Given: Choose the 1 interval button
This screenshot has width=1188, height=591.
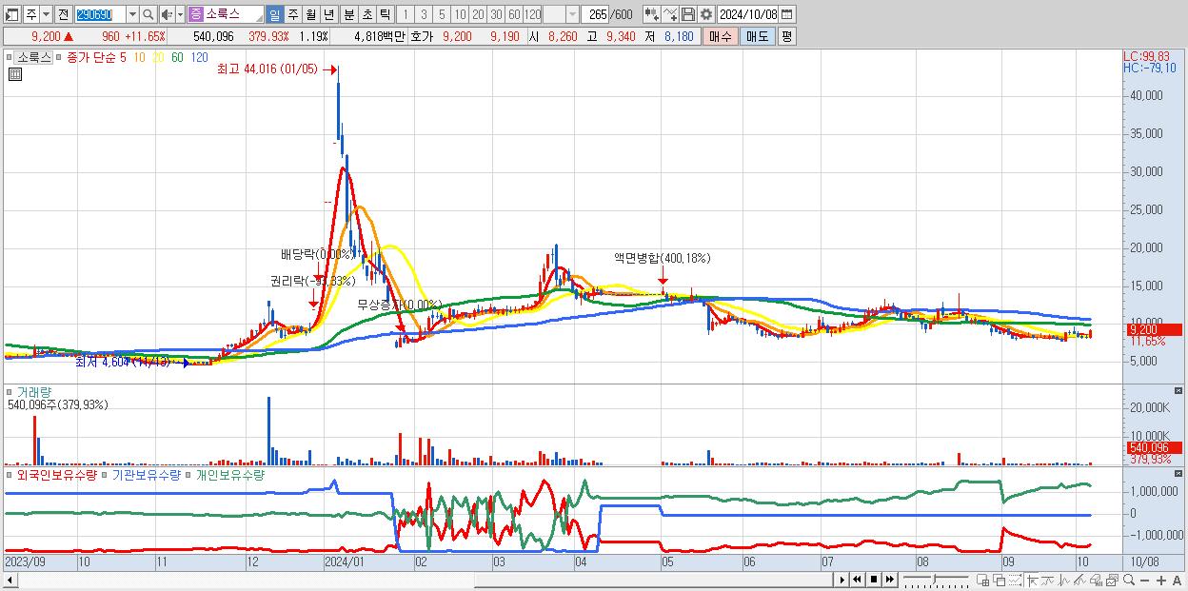Looking at the screenshot, I should click(406, 14).
